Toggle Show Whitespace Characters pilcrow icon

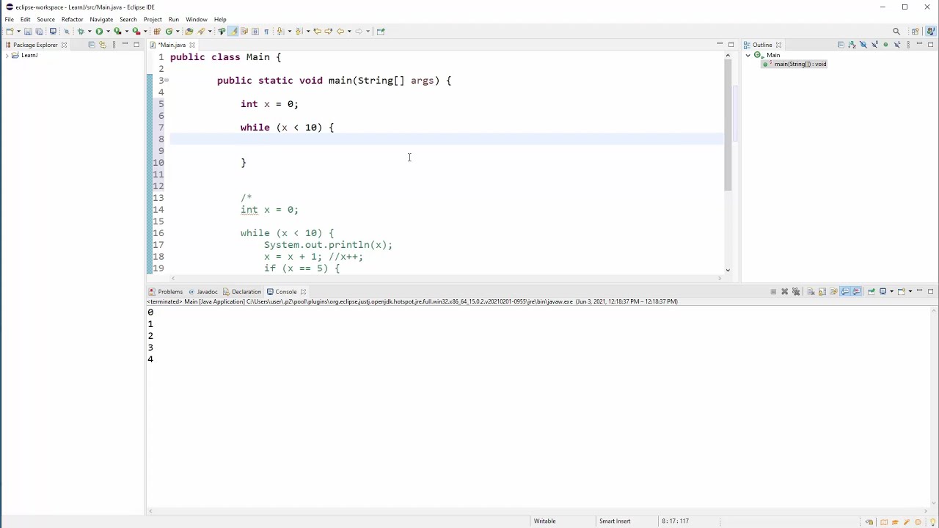point(266,31)
